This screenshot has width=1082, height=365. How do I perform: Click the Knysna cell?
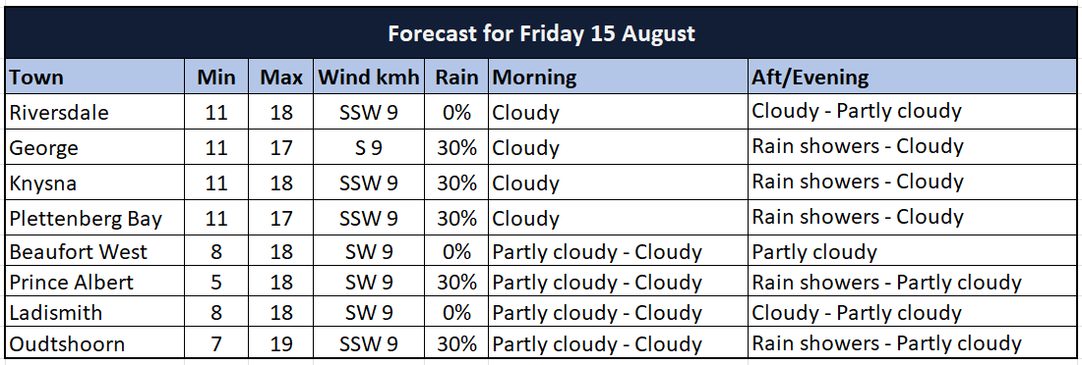(x=95, y=182)
